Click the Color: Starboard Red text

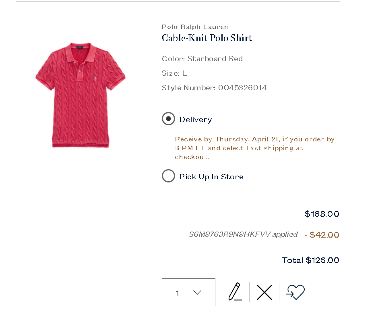click(x=202, y=59)
